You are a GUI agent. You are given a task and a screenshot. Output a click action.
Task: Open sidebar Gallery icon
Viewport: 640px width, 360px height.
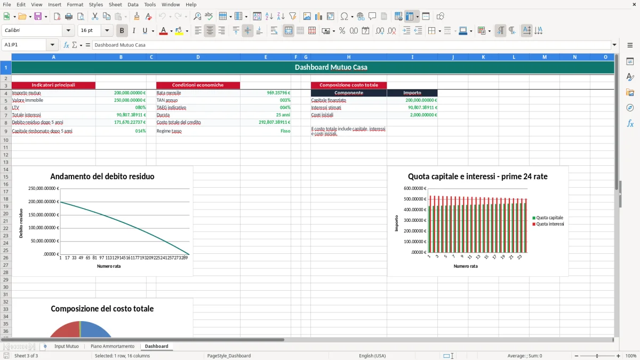[630, 92]
